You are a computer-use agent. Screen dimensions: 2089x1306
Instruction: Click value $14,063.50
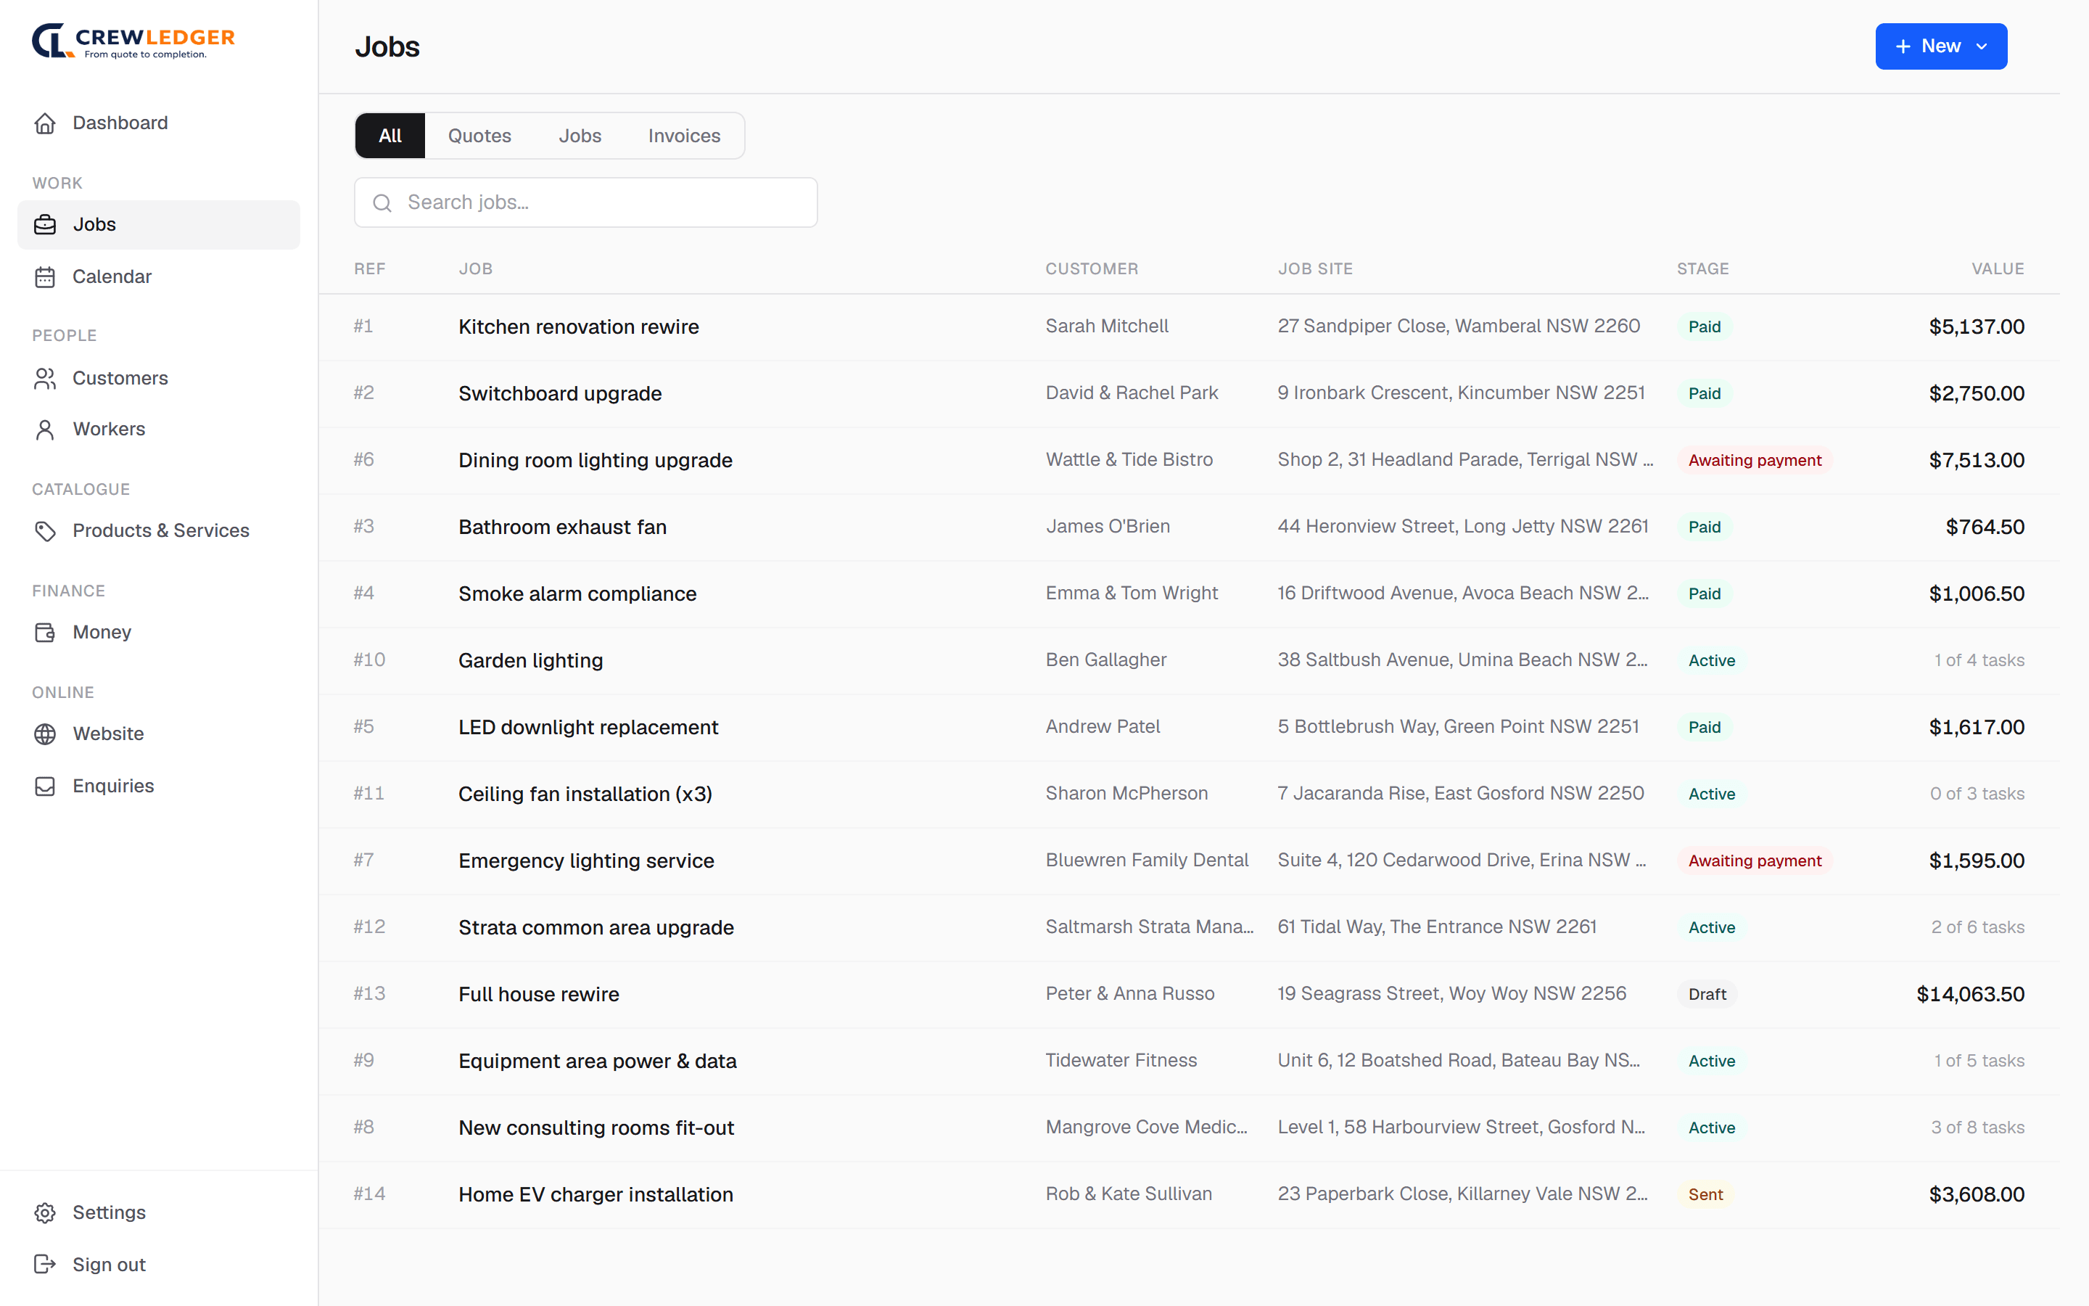coord(1970,994)
